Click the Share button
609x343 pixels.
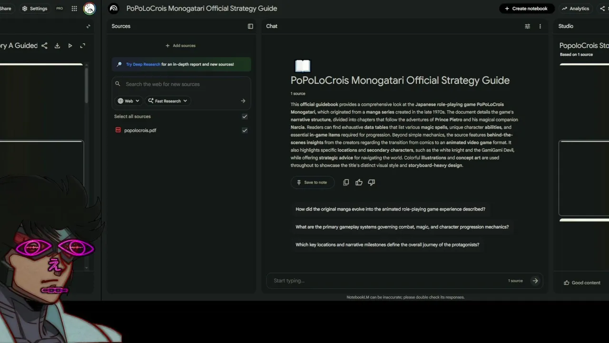[x=6, y=9]
